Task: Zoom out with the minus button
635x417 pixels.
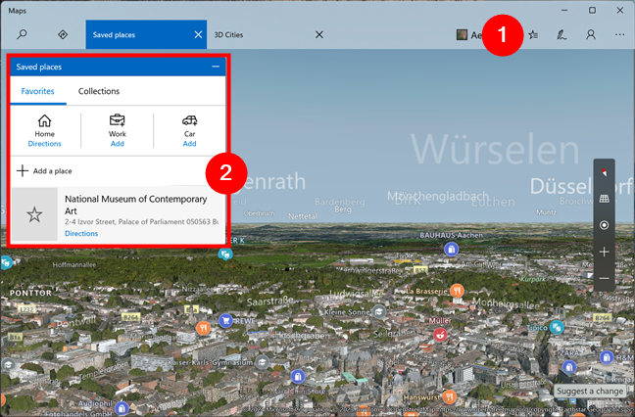Action: click(x=604, y=278)
